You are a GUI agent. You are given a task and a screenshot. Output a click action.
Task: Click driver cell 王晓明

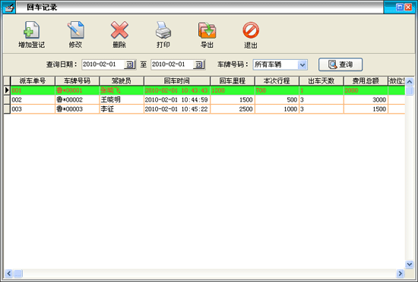[122, 99]
